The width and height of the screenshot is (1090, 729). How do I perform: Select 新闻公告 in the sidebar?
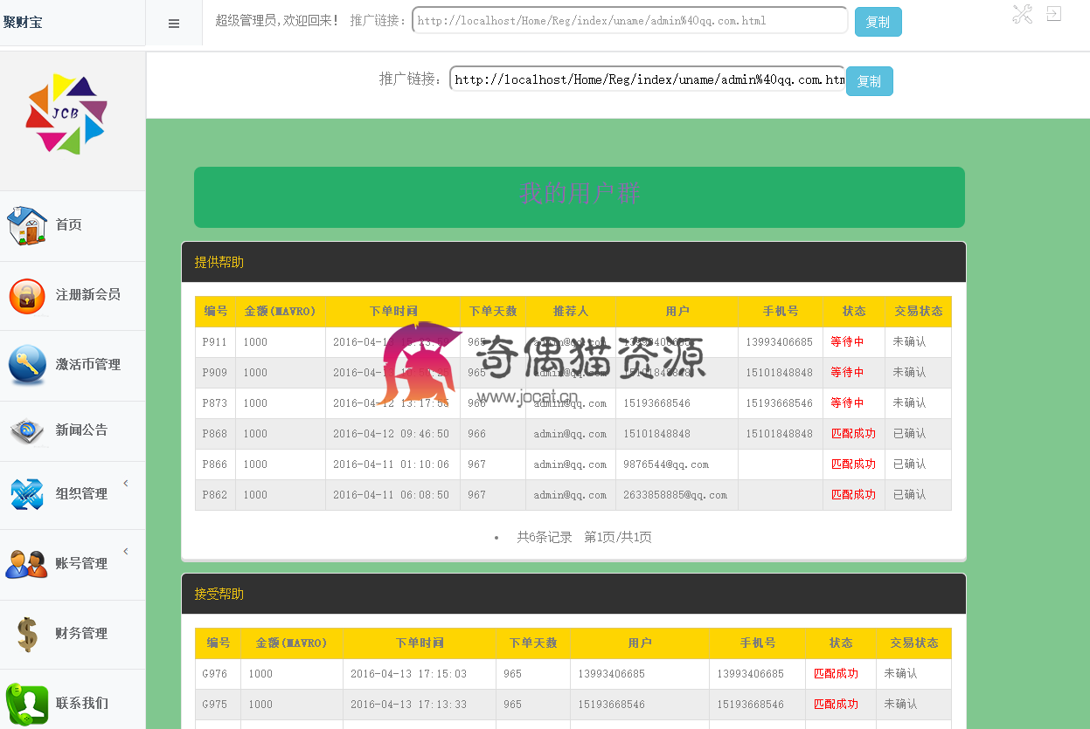pos(82,430)
